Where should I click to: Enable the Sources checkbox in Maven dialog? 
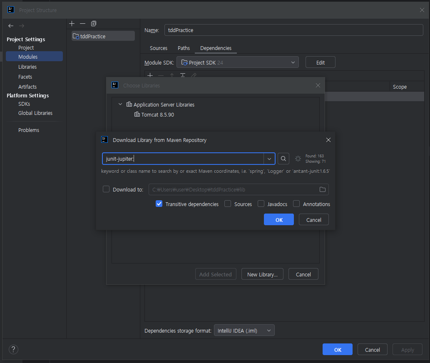point(228,204)
